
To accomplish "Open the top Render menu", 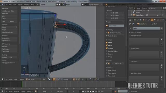I will point(20,5).
